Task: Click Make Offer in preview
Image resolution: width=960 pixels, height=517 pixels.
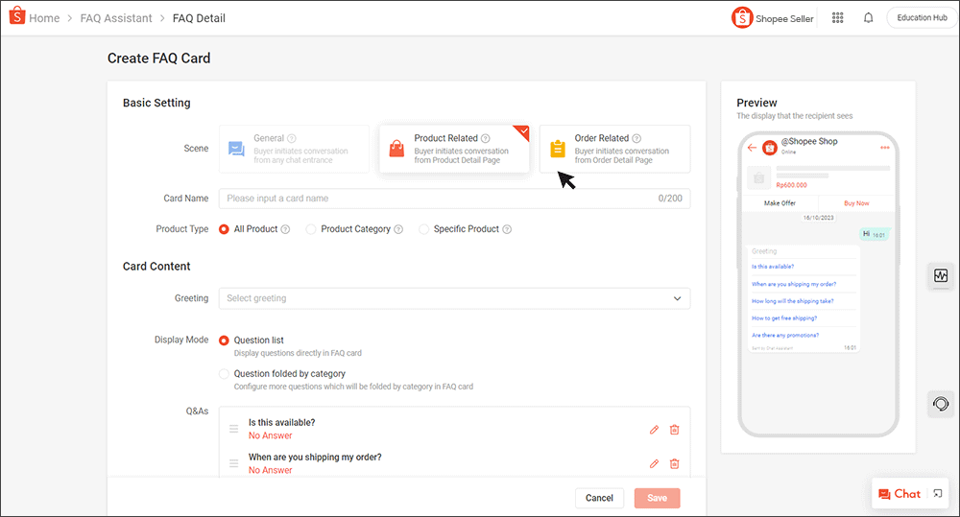Action: (780, 203)
